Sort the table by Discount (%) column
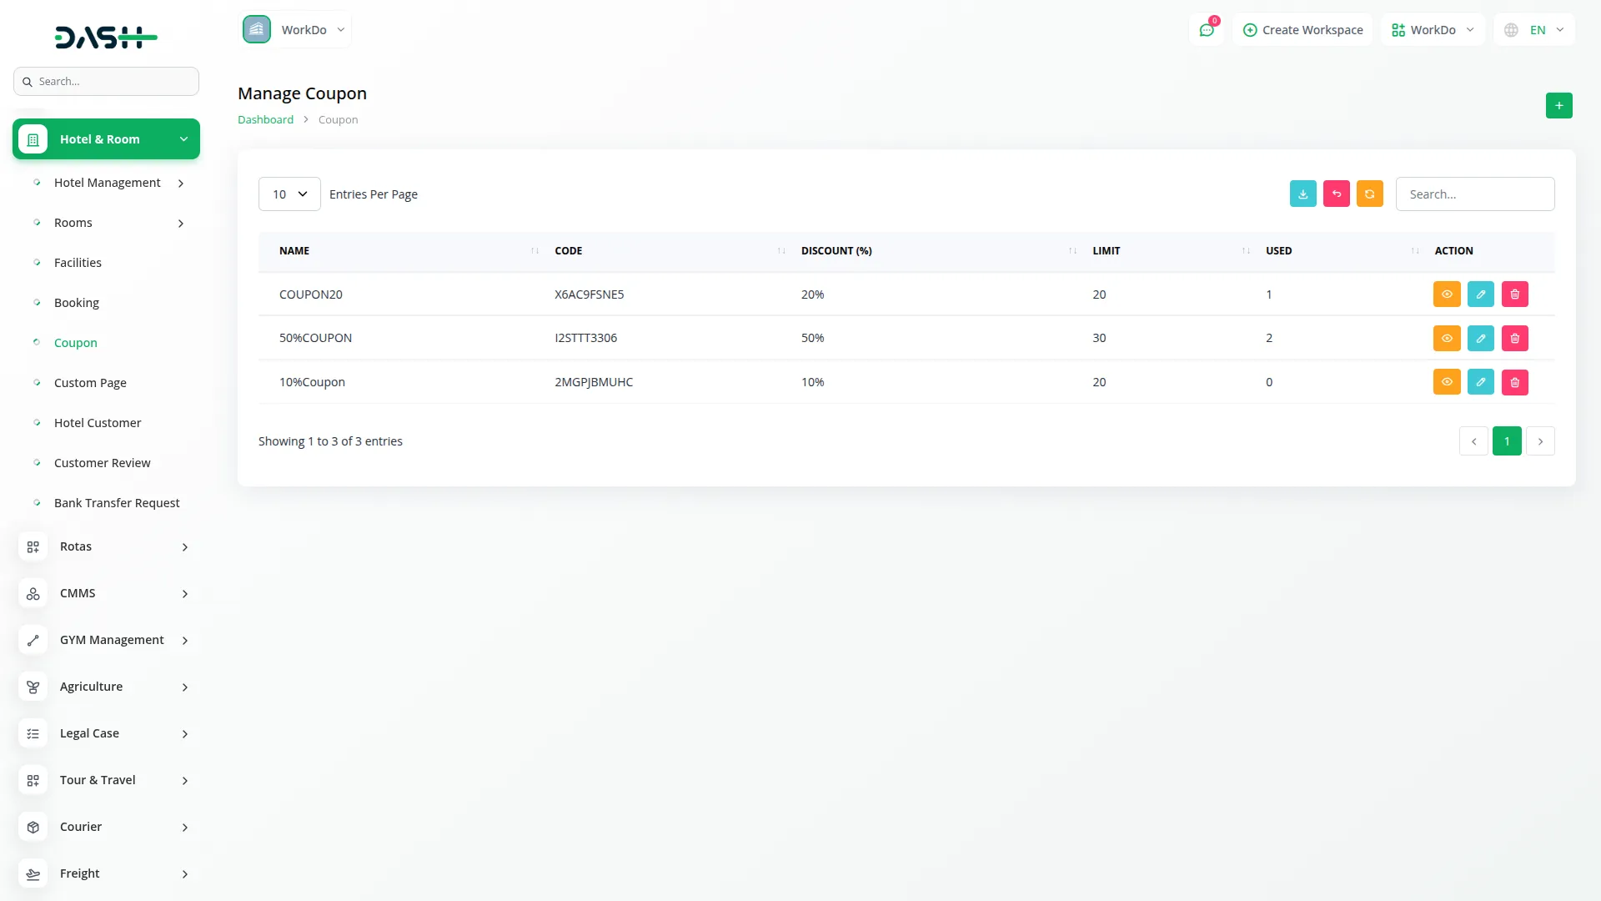The width and height of the screenshot is (1601, 901). 836,251
